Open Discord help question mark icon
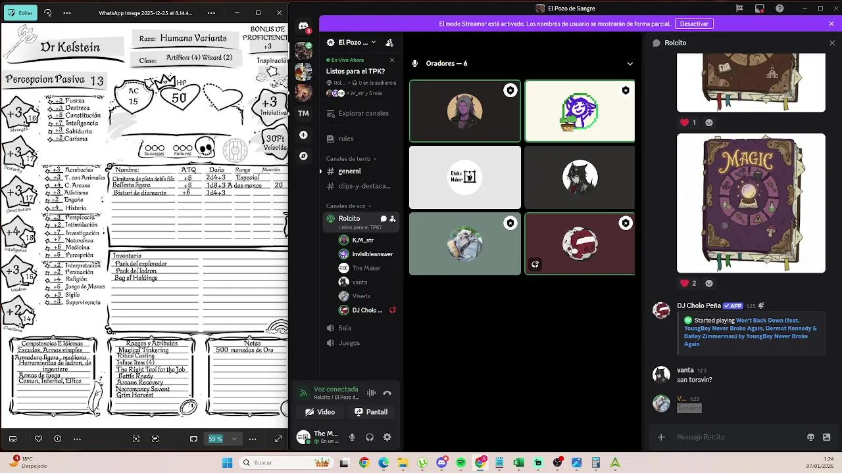The width and height of the screenshot is (842, 473). pos(780,9)
